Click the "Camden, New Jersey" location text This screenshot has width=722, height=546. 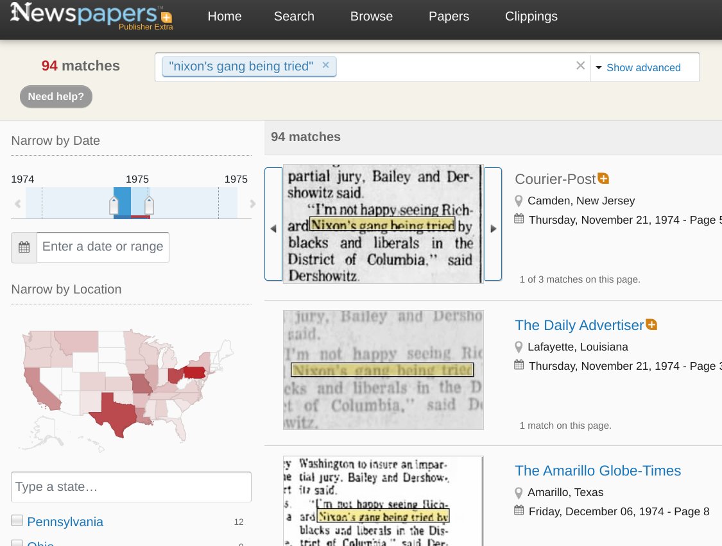(581, 201)
